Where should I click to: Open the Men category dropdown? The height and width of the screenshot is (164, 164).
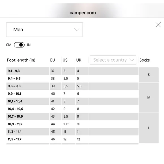pos(44,30)
